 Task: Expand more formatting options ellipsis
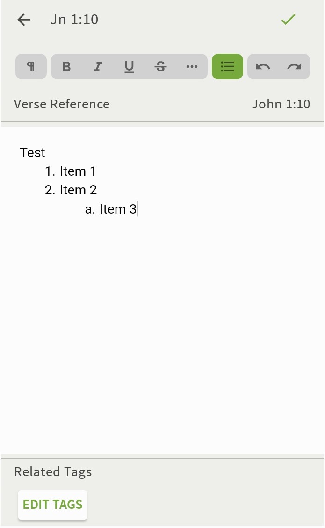[192, 66]
